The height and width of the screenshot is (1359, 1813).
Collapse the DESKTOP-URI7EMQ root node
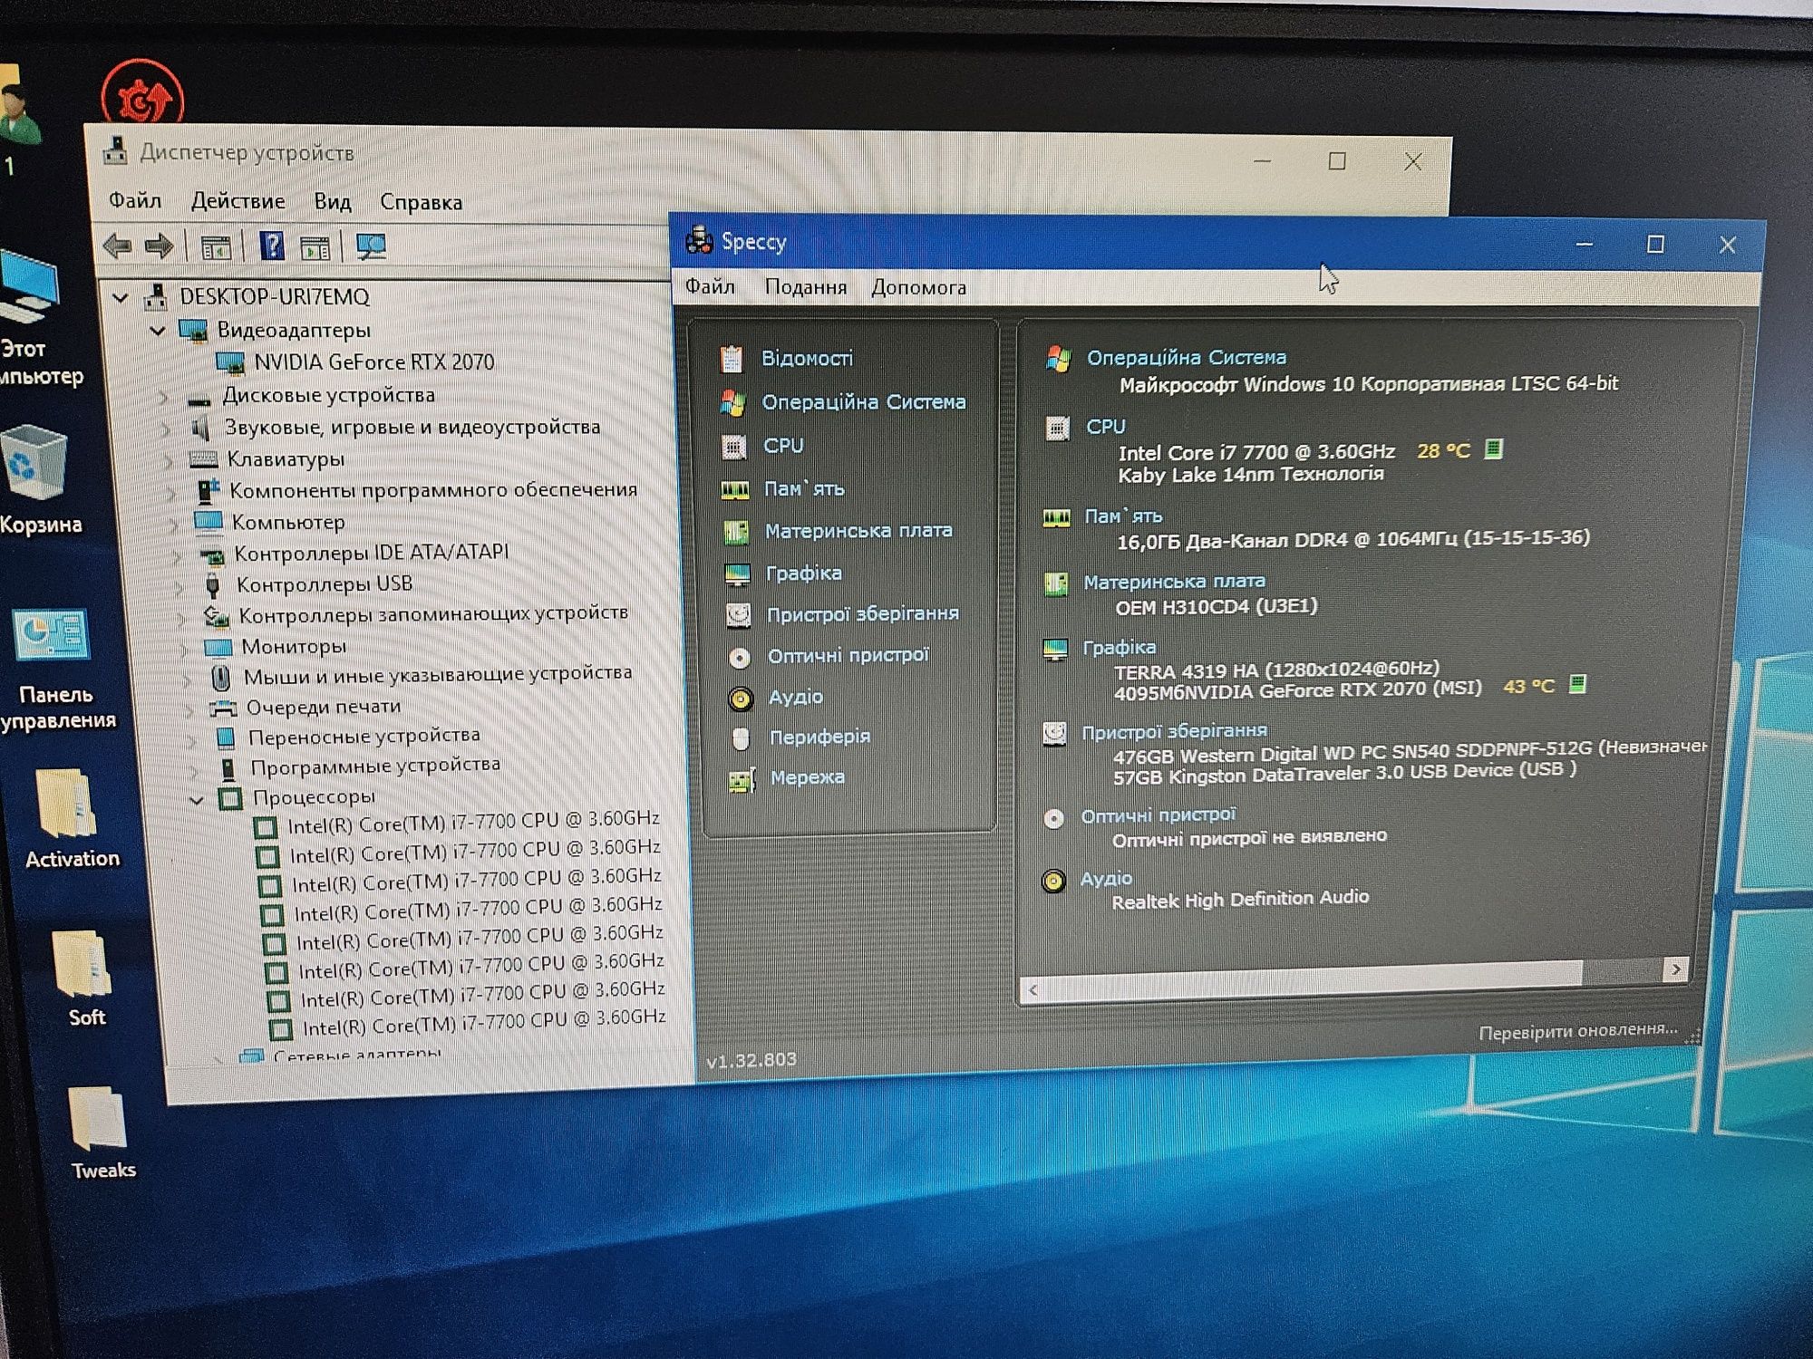point(121,297)
